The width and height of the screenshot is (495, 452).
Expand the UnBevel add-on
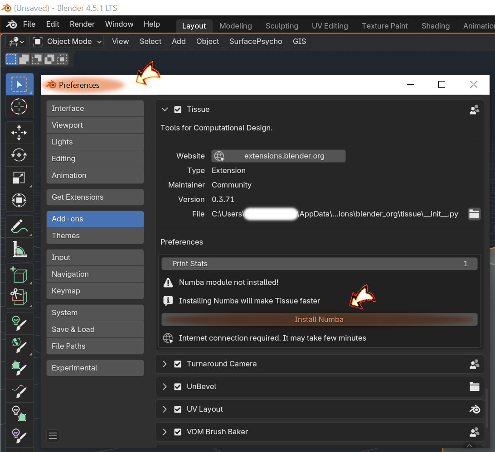tap(165, 387)
